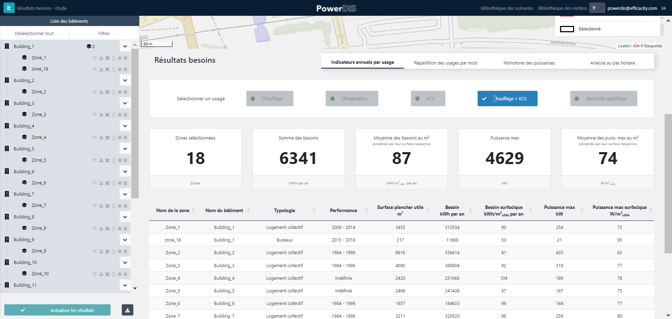672x319 pixels.
Task: Select the Electricité spécifique usage option
Action: tap(603, 99)
